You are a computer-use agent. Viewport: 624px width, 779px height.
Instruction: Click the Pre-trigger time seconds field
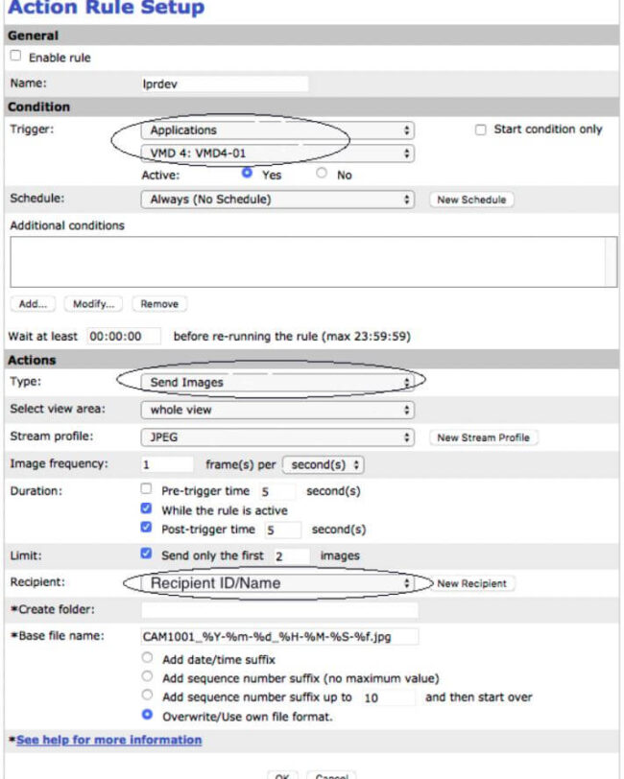click(x=277, y=491)
